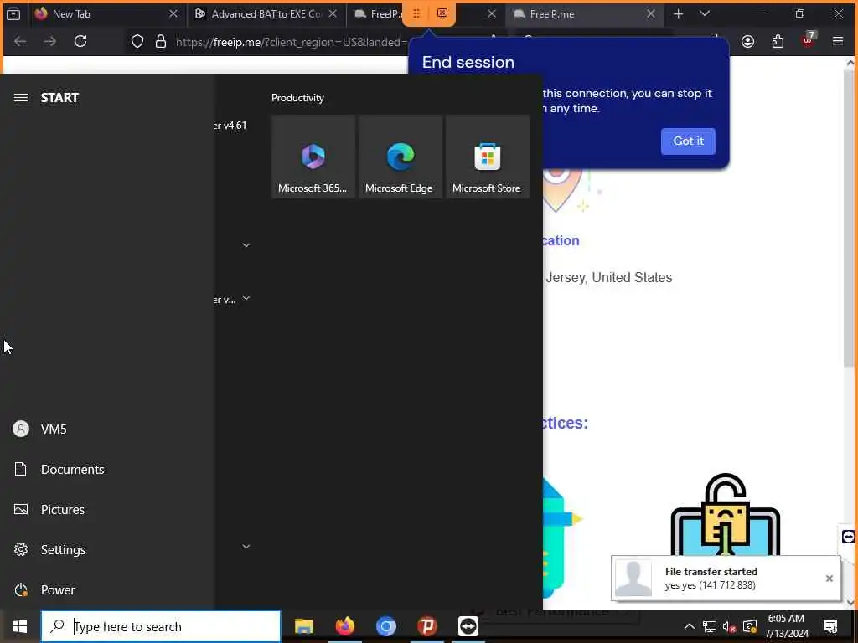Open tracking protection shield icon
This screenshot has height=643, width=858.
137,42
